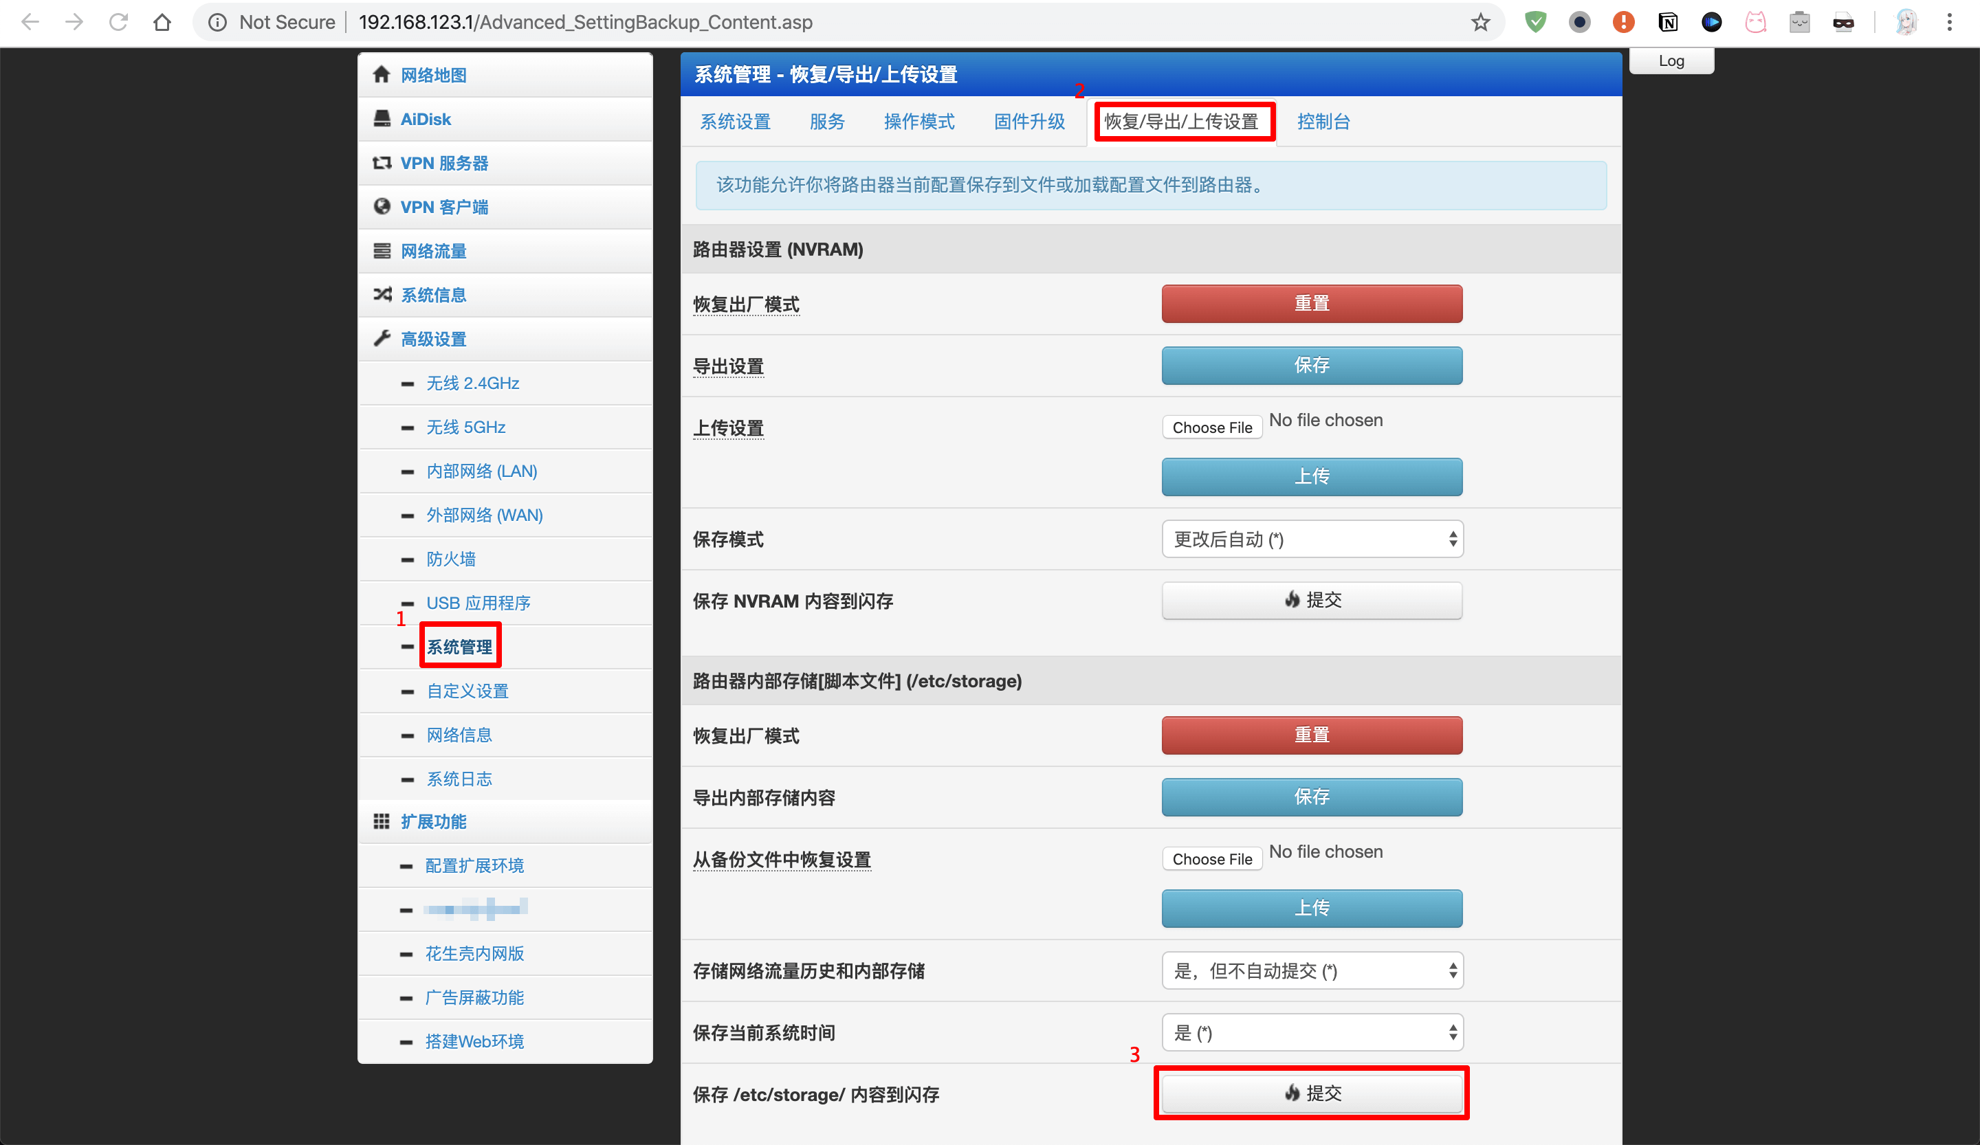Open the 控制台 tab
Viewport: 1980px width, 1145px height.
tap(1323, 122)
